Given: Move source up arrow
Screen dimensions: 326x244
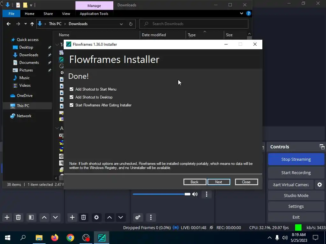Looking at the screenshot, I should click(x=110, y=217).
